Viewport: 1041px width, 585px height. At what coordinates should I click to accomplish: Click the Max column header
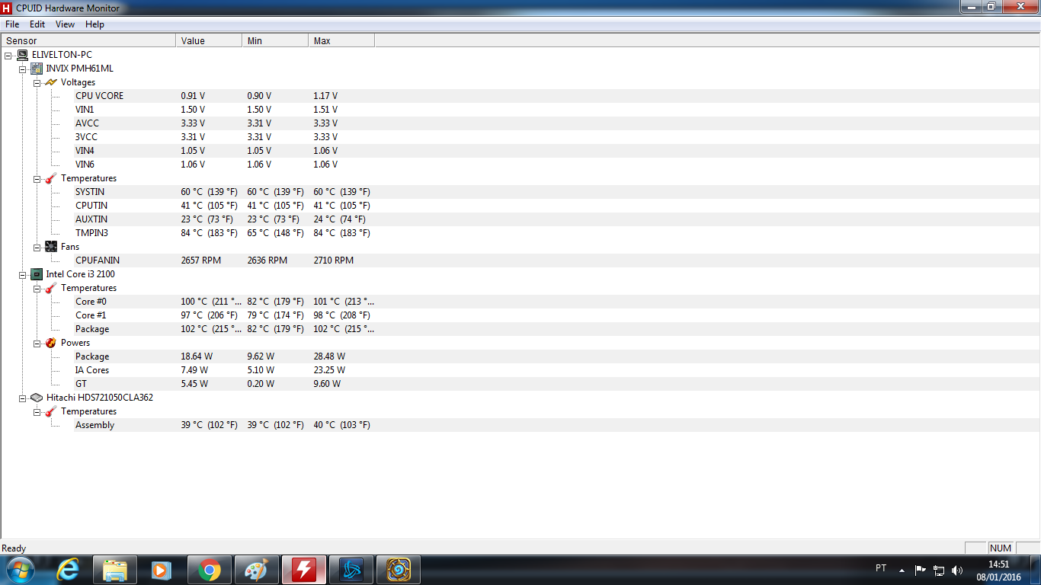341,40
